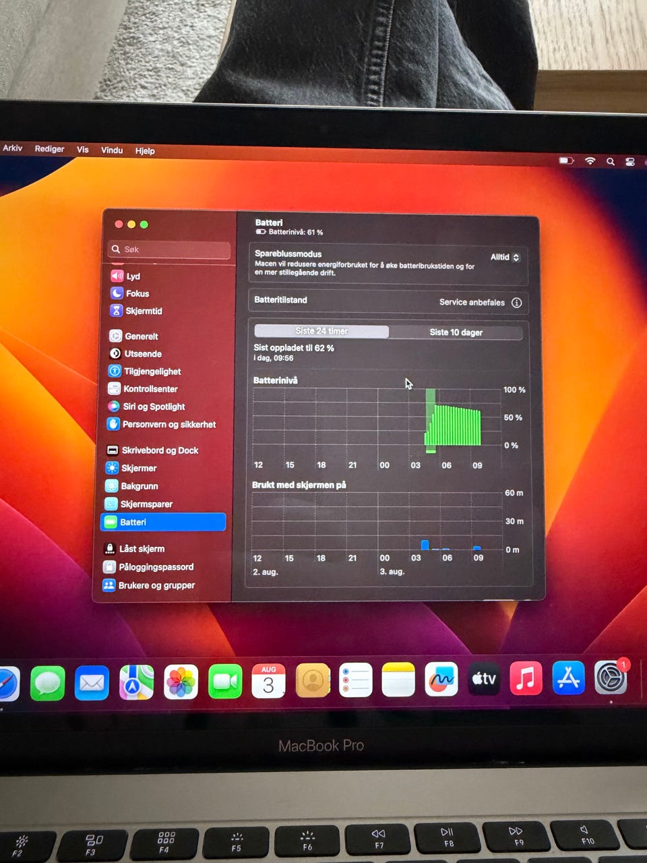Click Service anbefales battery status
The height and width of the screenshot is (863, 647).
pos(472,302)
